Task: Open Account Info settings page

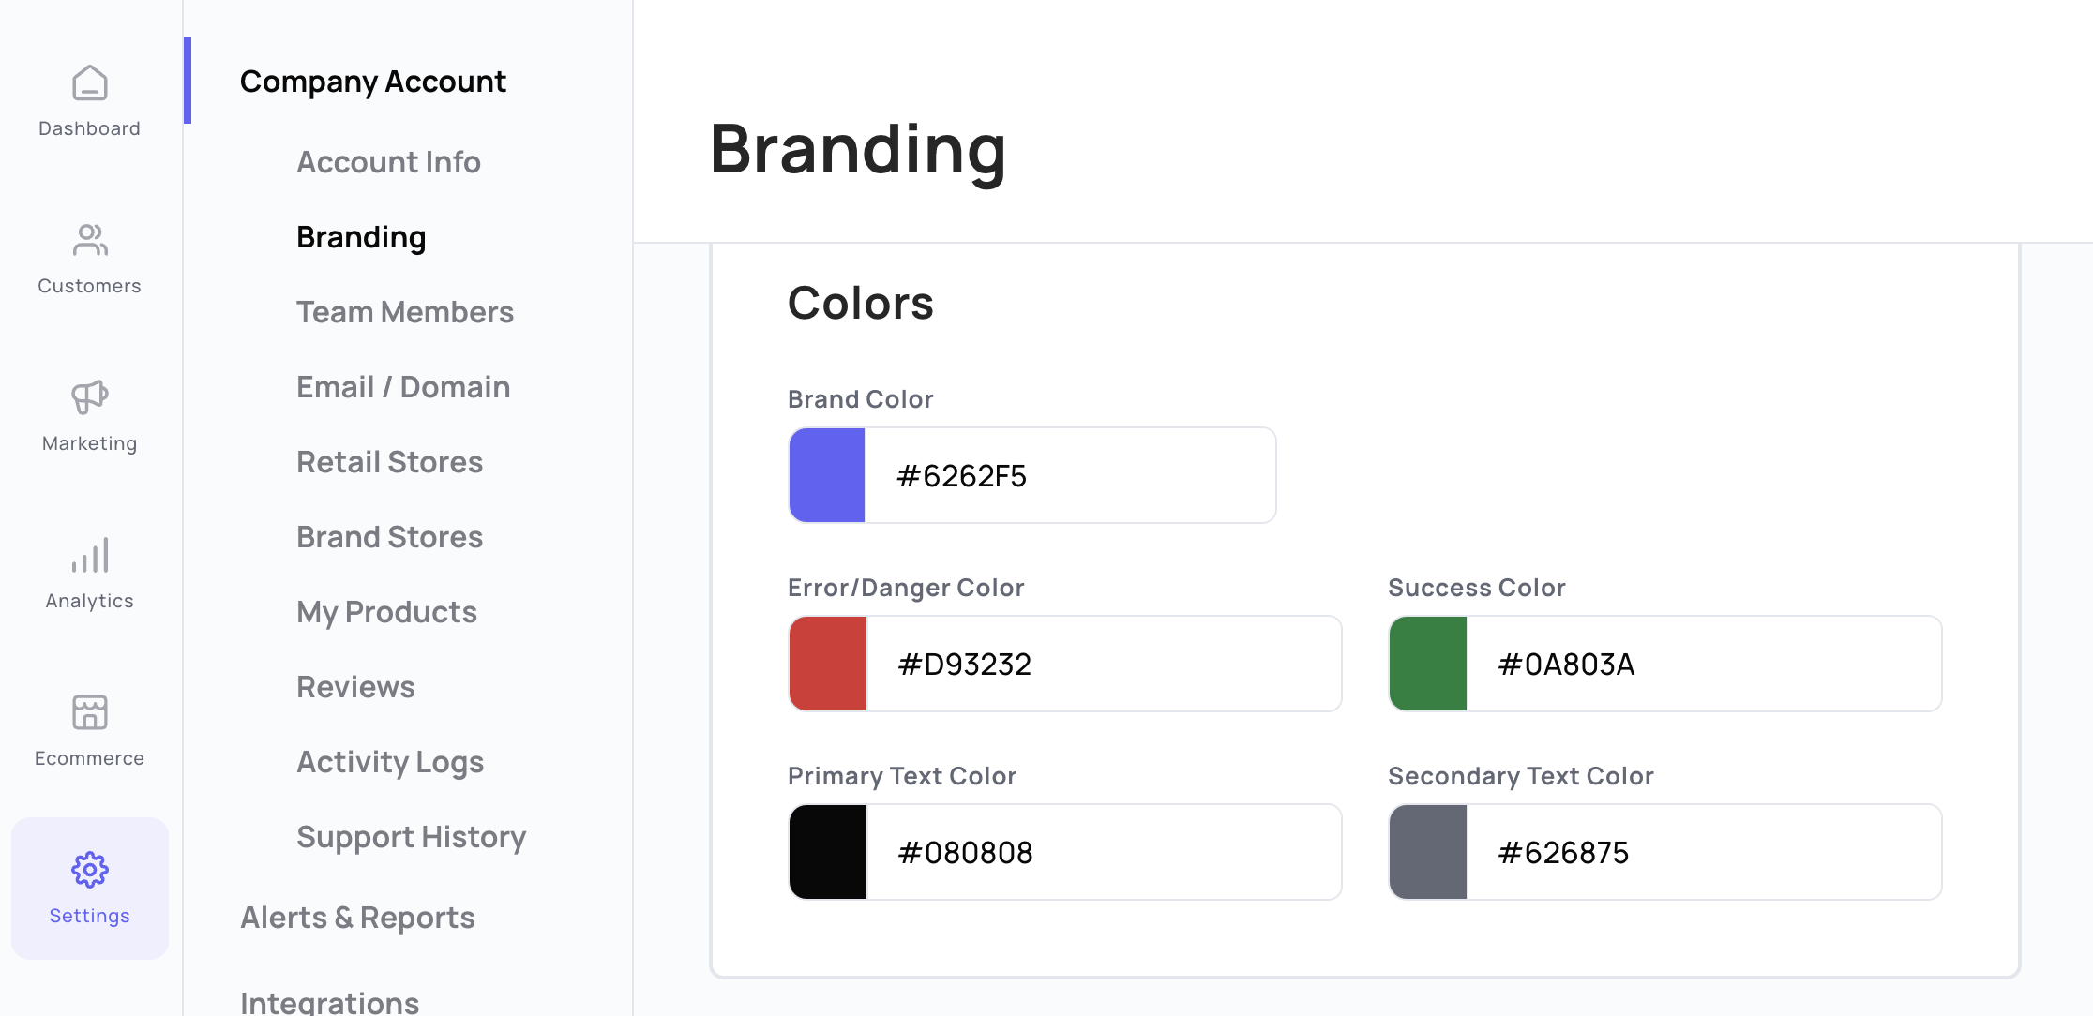Action: coord(388,162)
